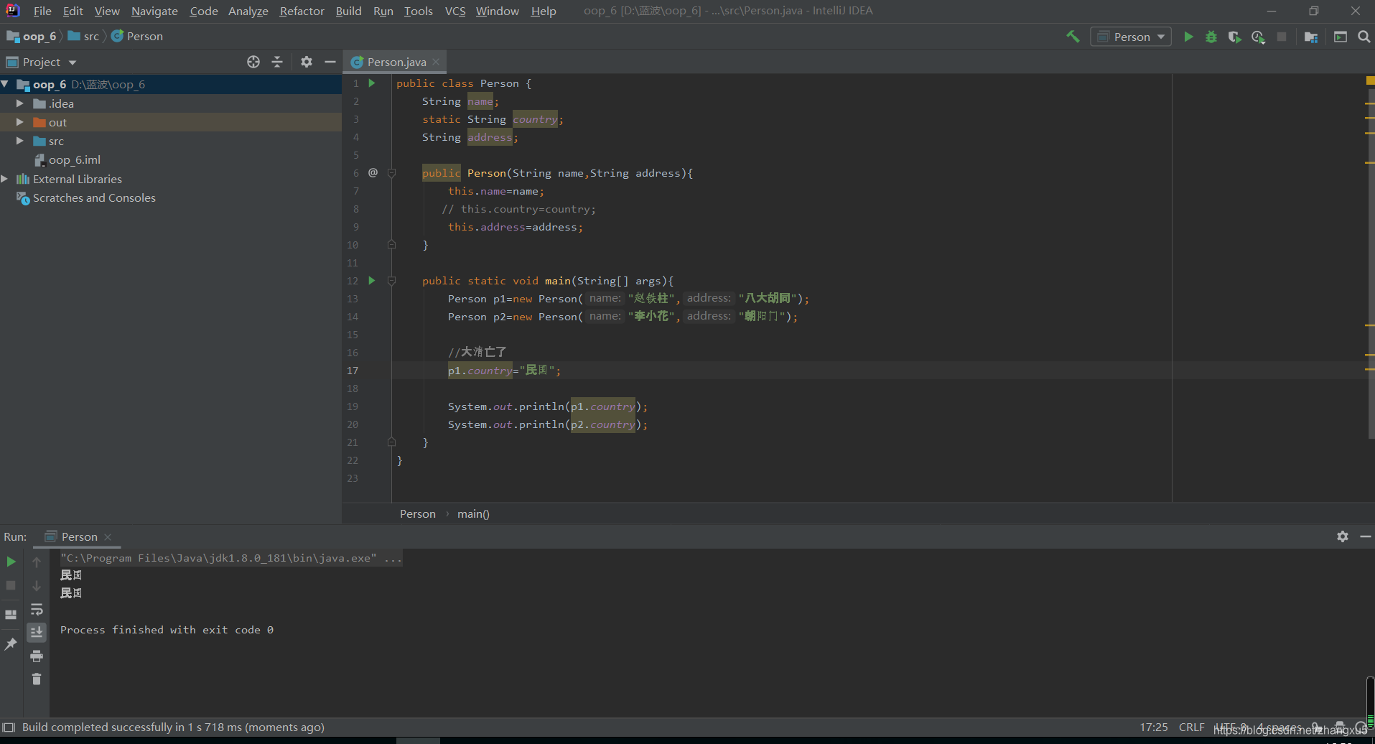The height and width of the screenshot is (744, 1375).
Task: Click 17:25 cursor position in status bar
Action: (x=1153, y=727)
